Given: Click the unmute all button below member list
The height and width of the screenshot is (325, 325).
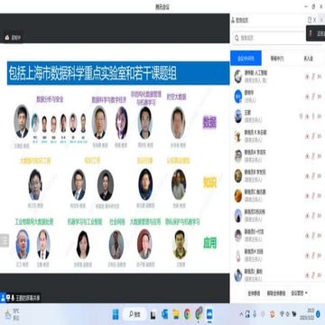Looking at the screenshot, I should [x=276, y=293].
